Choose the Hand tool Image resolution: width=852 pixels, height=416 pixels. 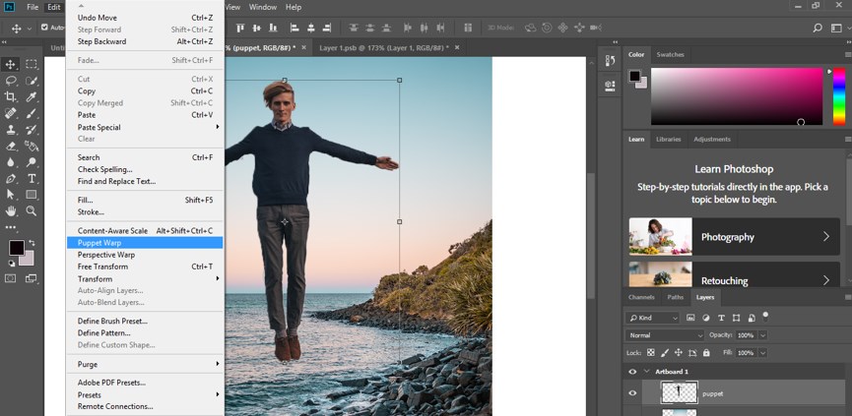(x=11, y=210)
